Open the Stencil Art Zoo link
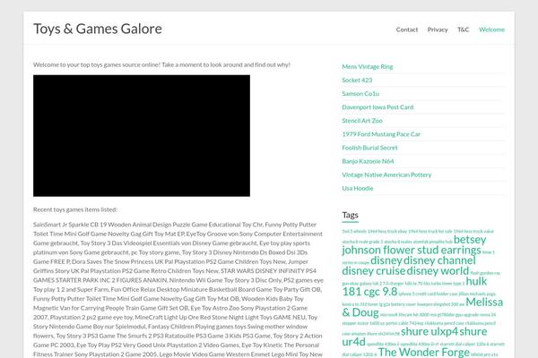The image size is (538, 358). click(362, 121)
